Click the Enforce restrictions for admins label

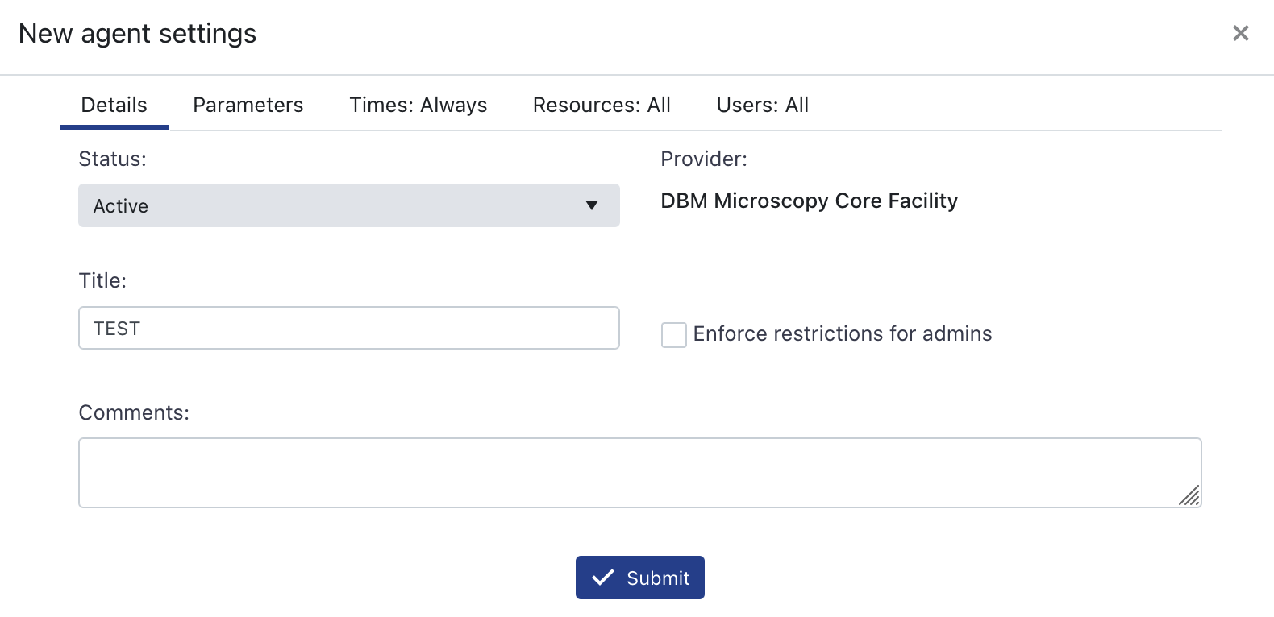coord(842,334)
